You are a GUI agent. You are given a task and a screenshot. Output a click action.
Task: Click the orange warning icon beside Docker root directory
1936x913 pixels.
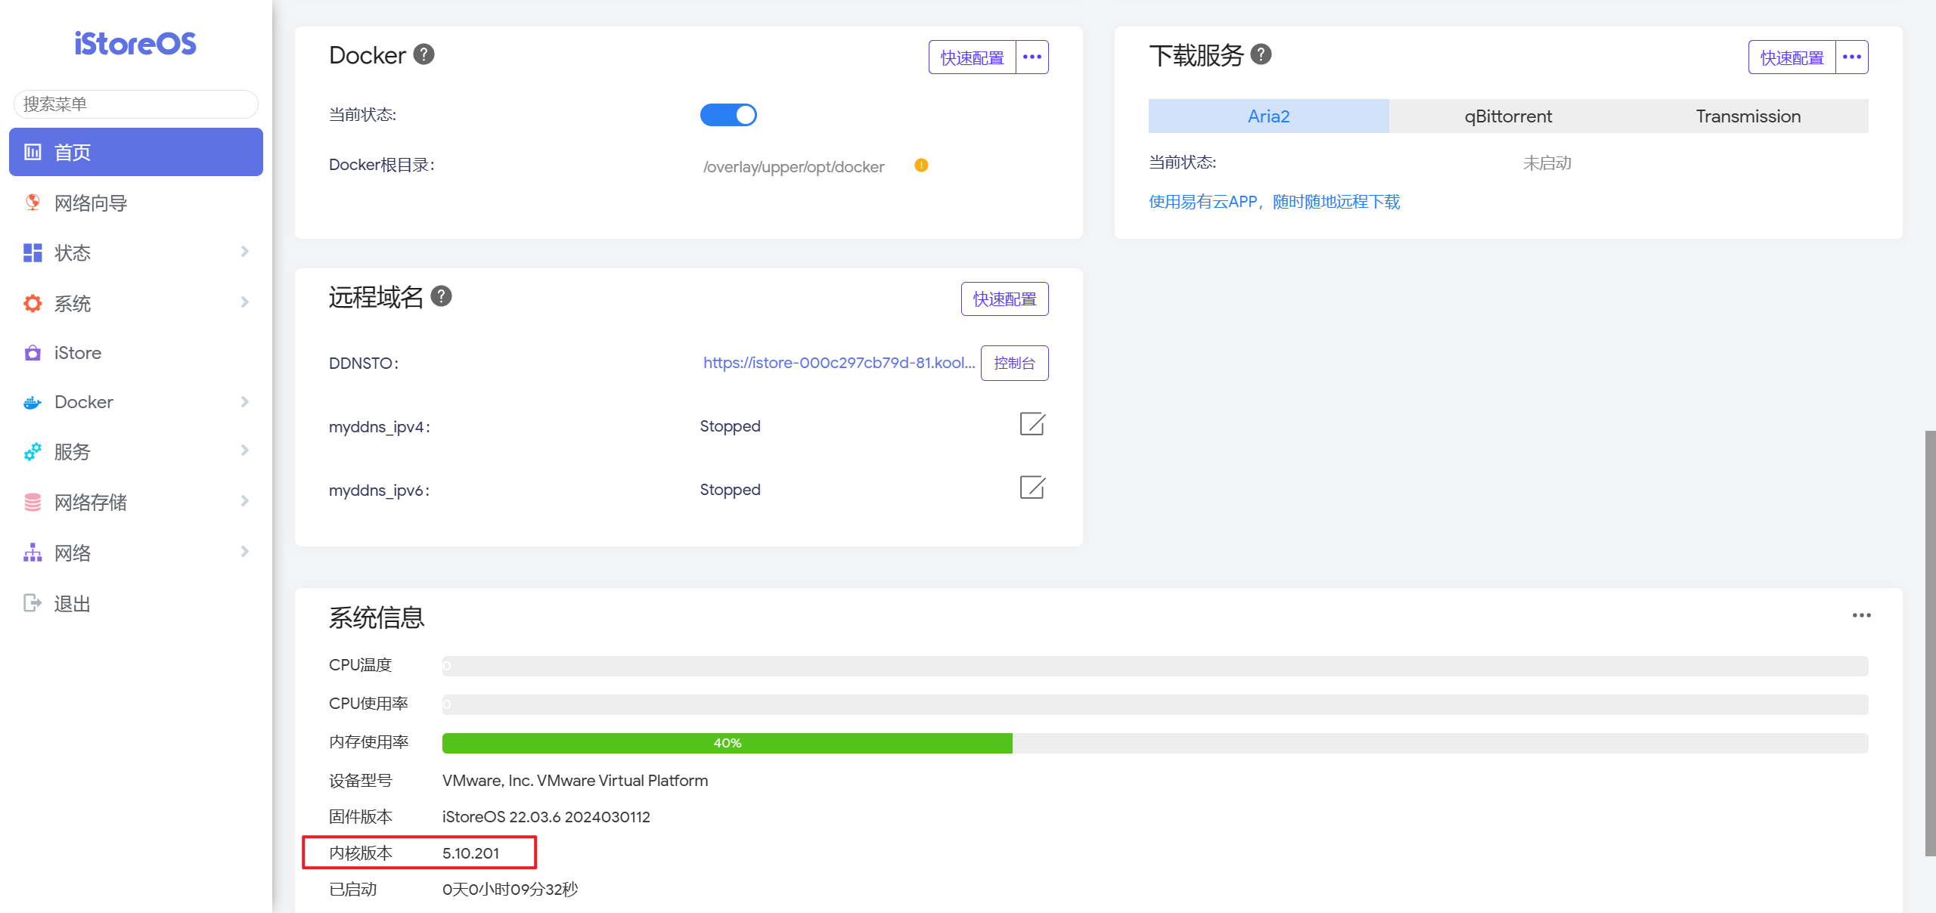[x=921, y=166]
